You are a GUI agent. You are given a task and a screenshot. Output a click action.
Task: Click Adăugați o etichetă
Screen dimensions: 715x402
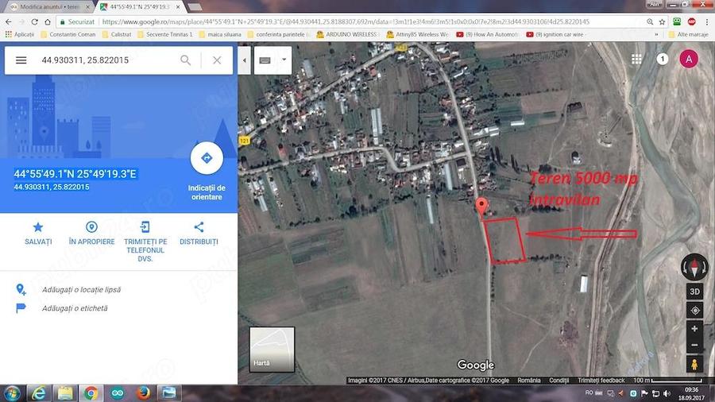(75, 308)
